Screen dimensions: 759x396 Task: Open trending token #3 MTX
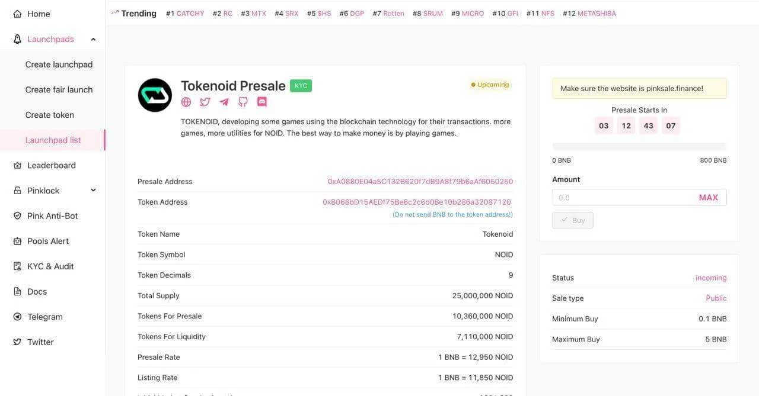(x=253, y=14)
